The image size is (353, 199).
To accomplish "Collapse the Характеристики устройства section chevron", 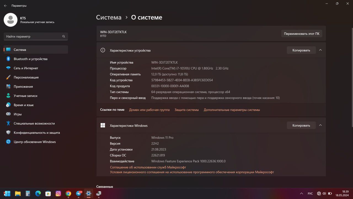I will pos(320,50).
